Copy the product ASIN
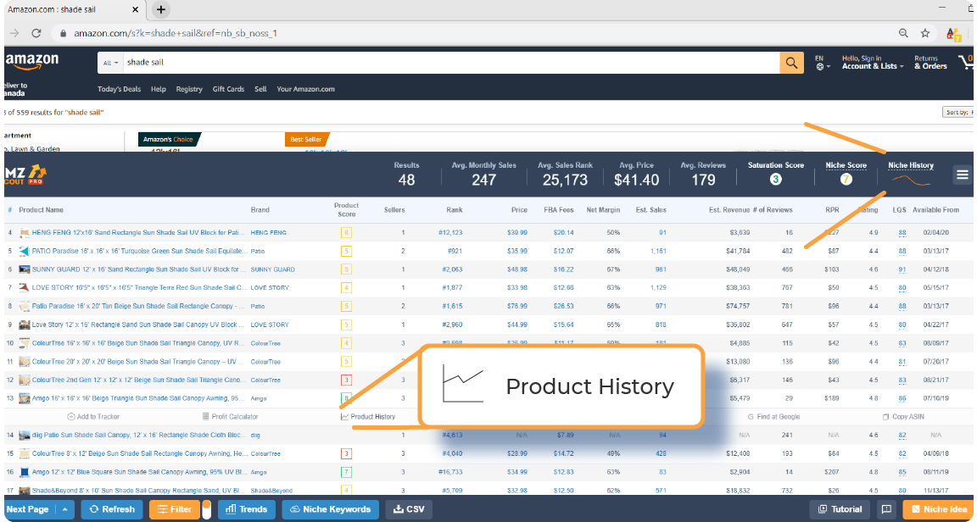 [x=904, y=416]
